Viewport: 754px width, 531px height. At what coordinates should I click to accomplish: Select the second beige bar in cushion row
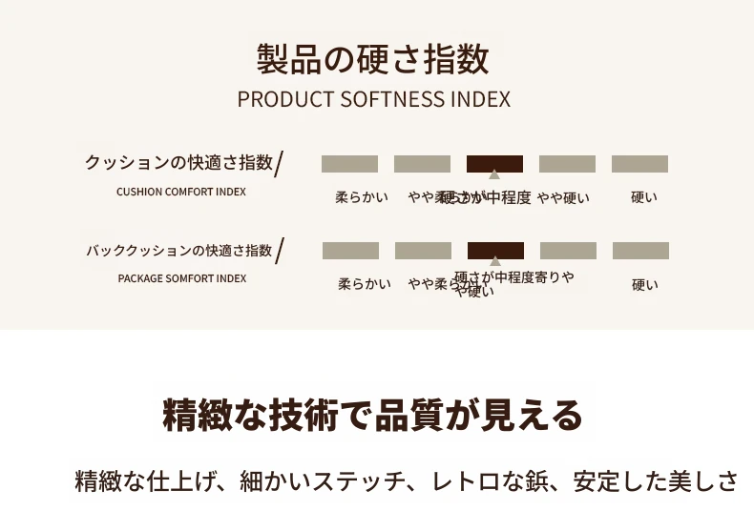422,164
